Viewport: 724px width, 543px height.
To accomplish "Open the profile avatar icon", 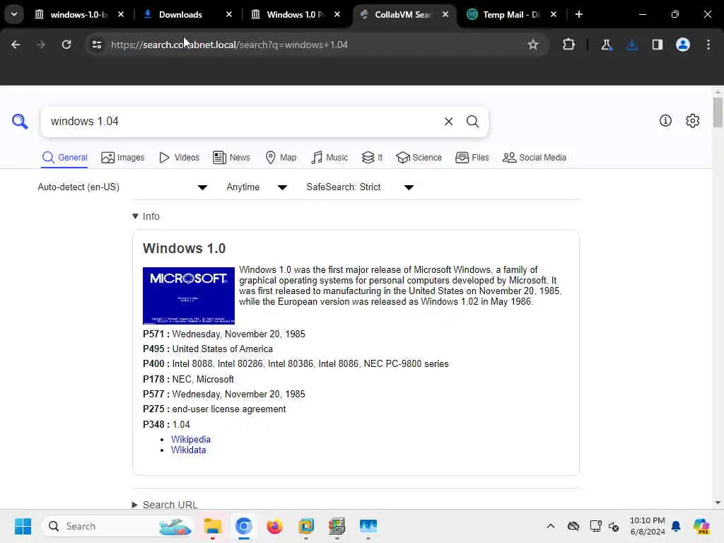I will (x=683, y=45).
